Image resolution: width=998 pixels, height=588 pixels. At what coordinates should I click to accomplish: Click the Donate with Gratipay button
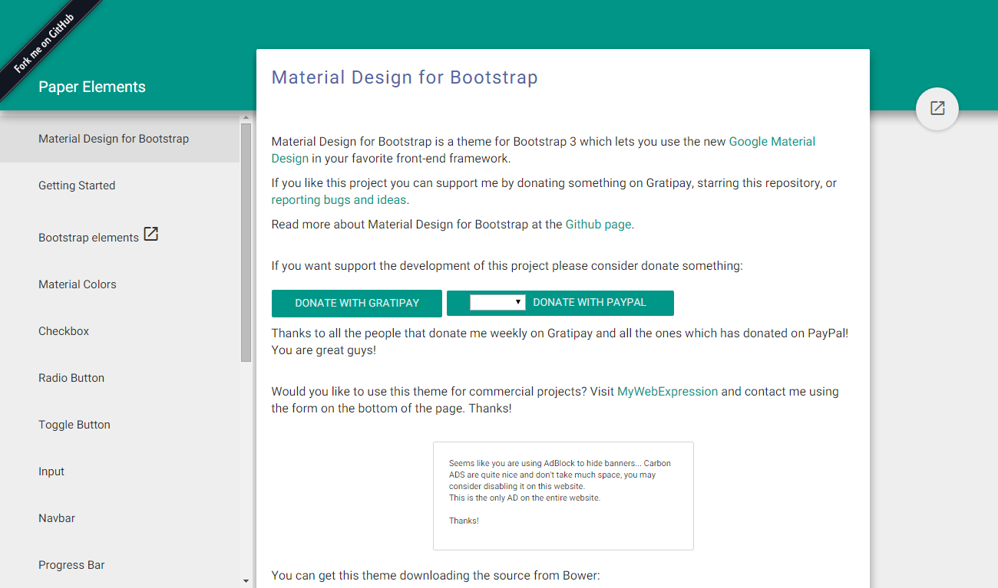click(357, 303)
